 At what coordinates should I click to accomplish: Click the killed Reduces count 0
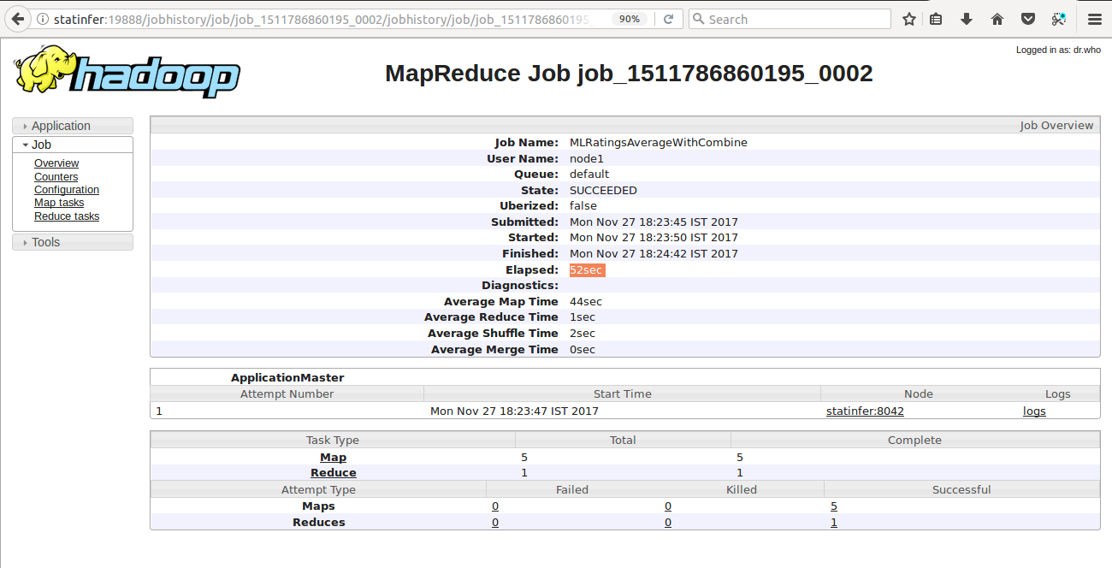(668, 523)
